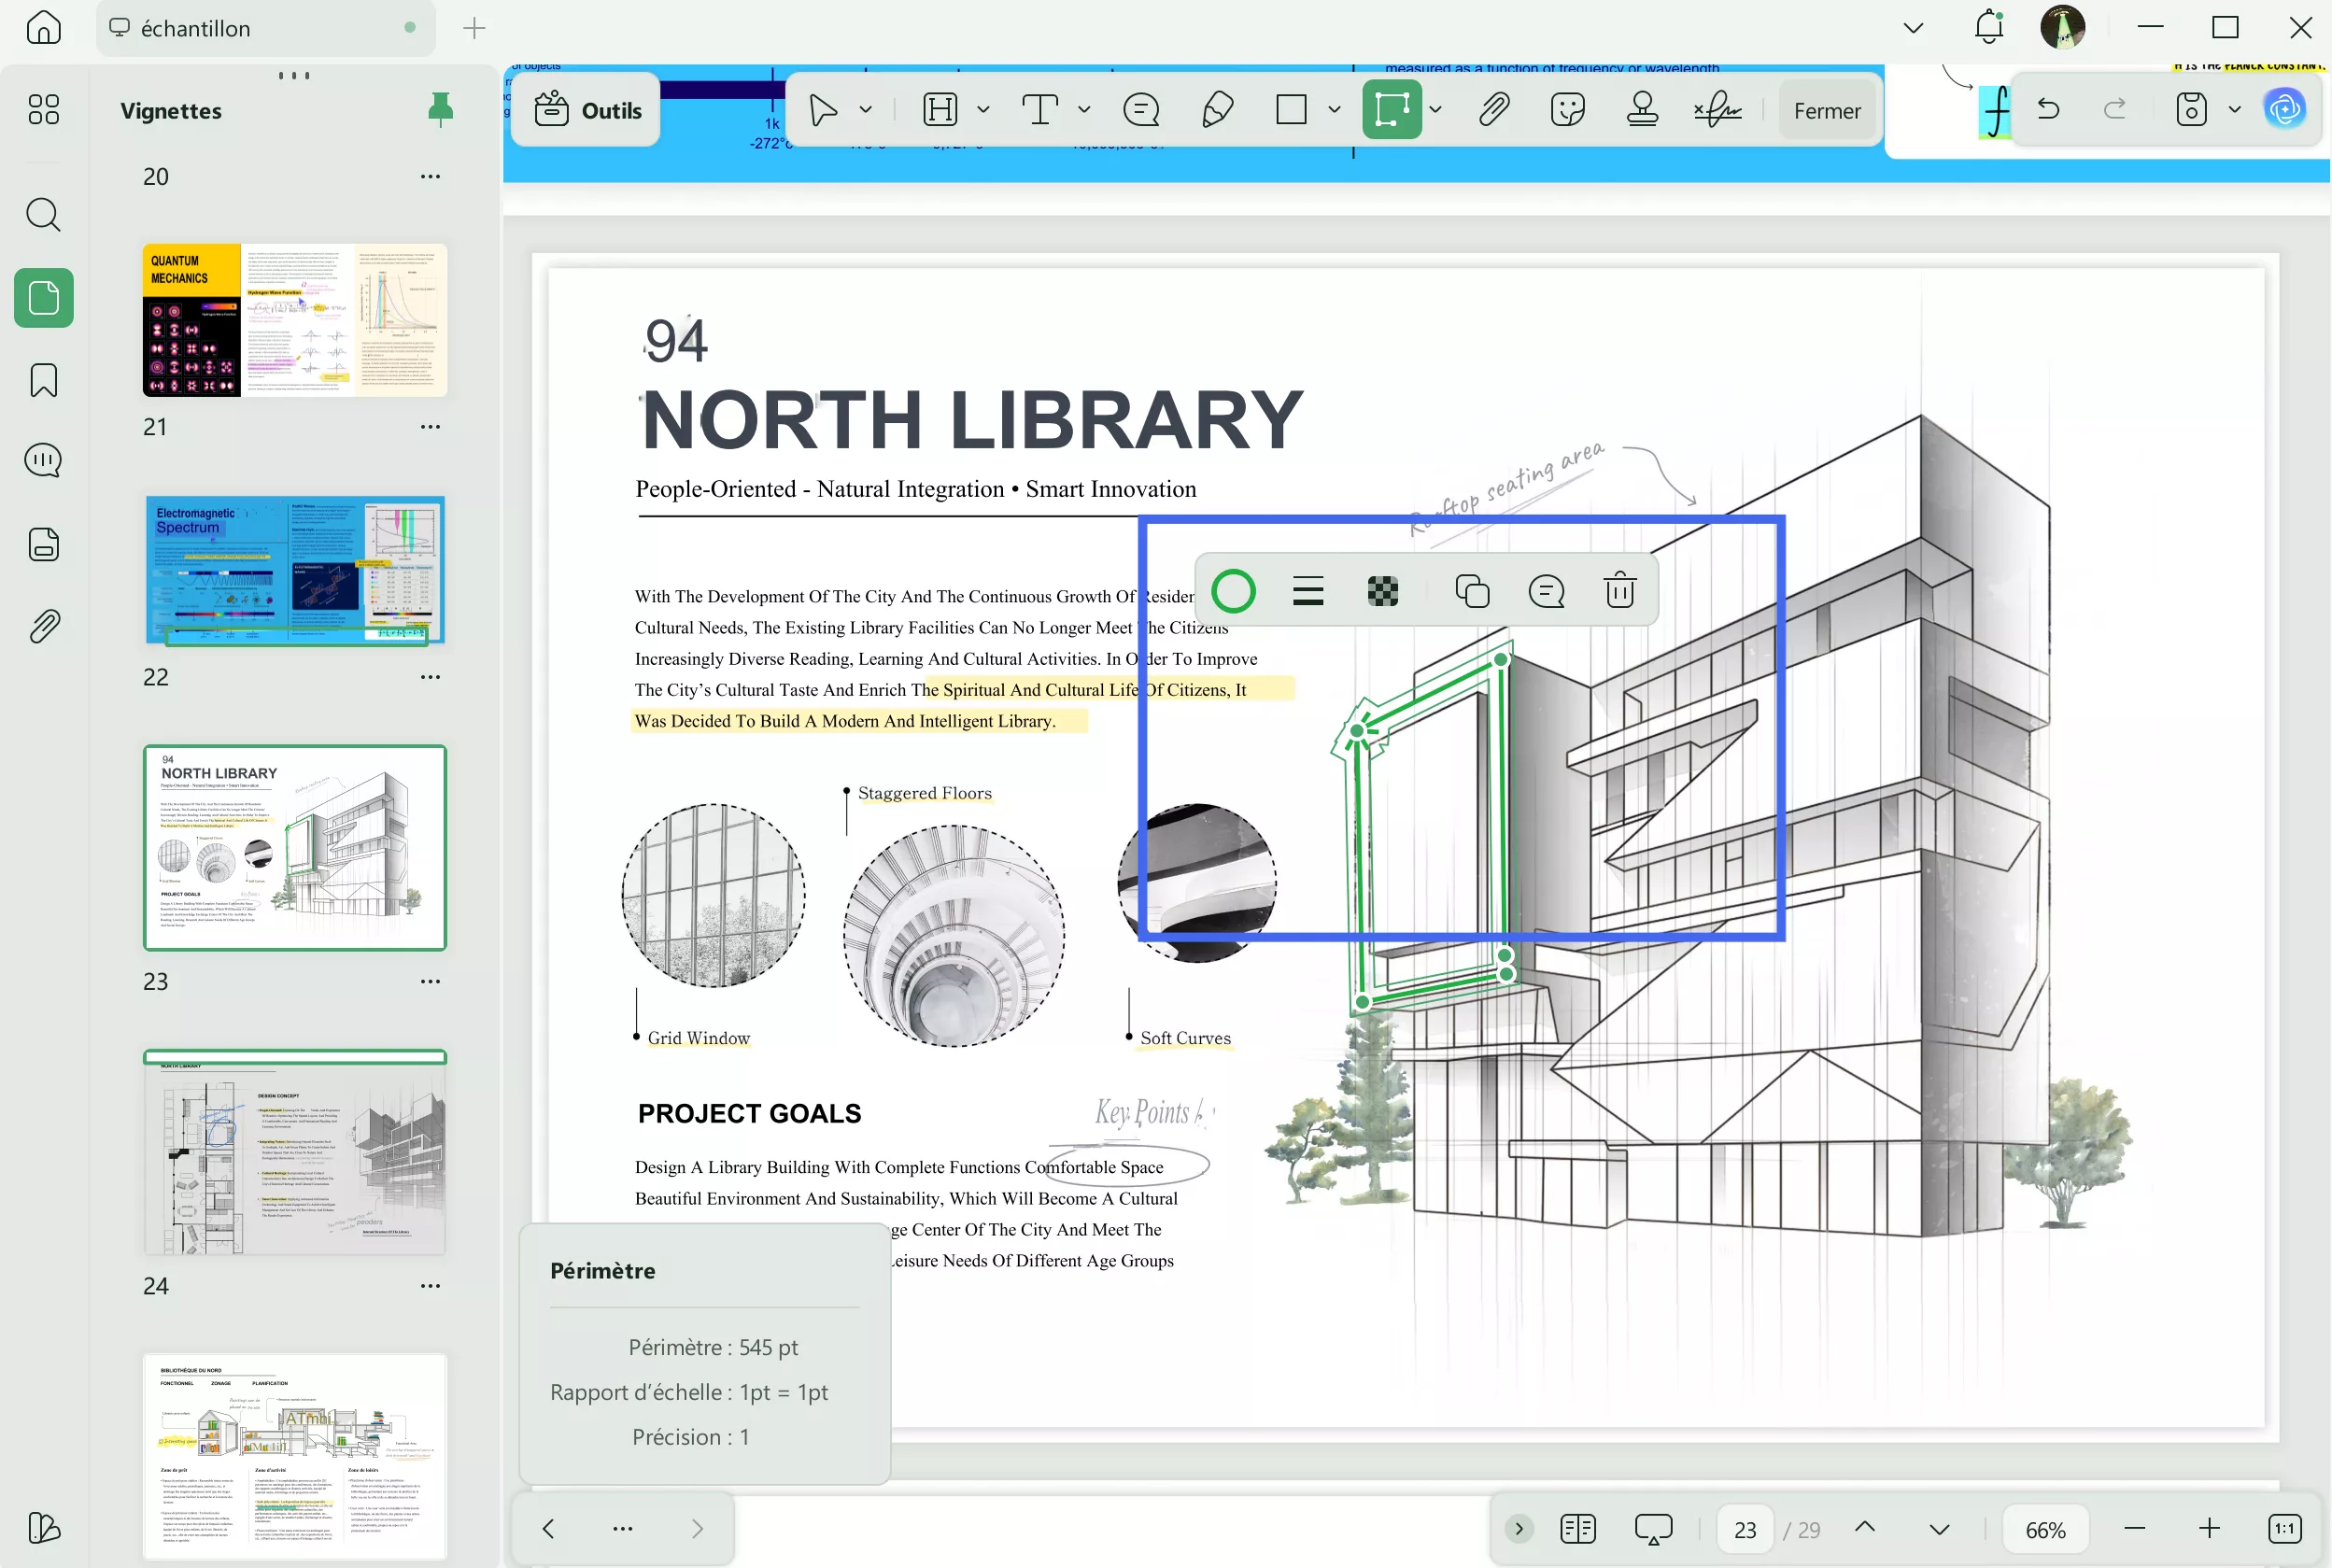2332x1568 pixels.
Task: Attach a file using the paperclip tool
Action: pos(1493,109)
